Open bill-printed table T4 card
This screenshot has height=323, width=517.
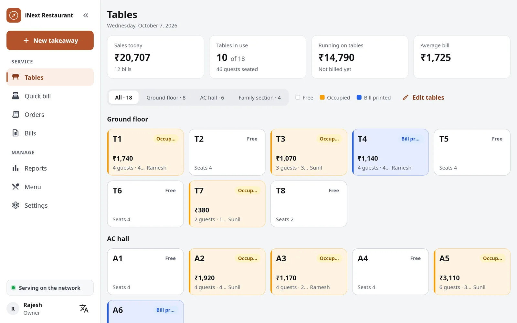click(x=390, y=152)
